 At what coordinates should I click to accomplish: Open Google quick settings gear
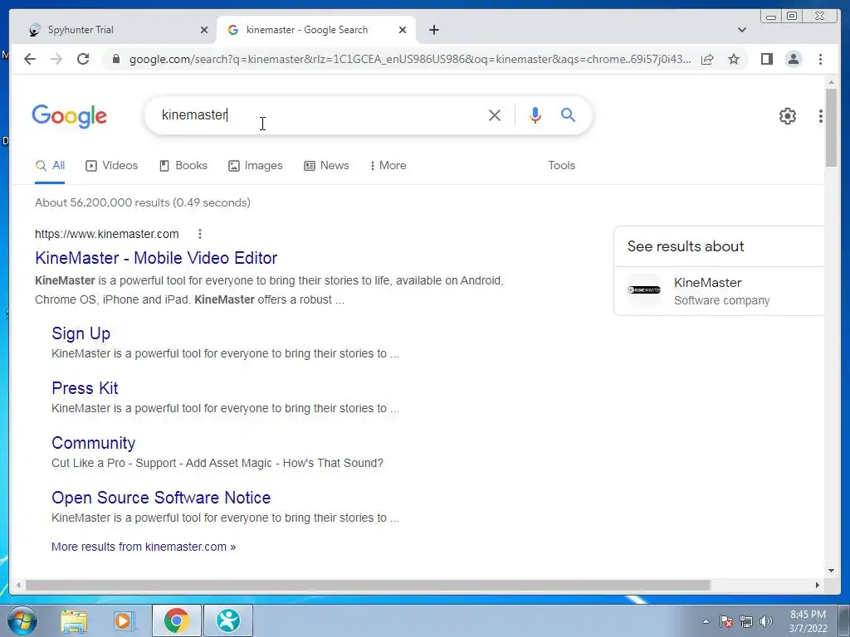787,116
